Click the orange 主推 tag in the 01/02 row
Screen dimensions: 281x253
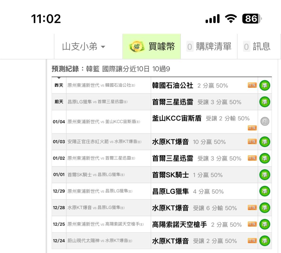click(252, 158)
